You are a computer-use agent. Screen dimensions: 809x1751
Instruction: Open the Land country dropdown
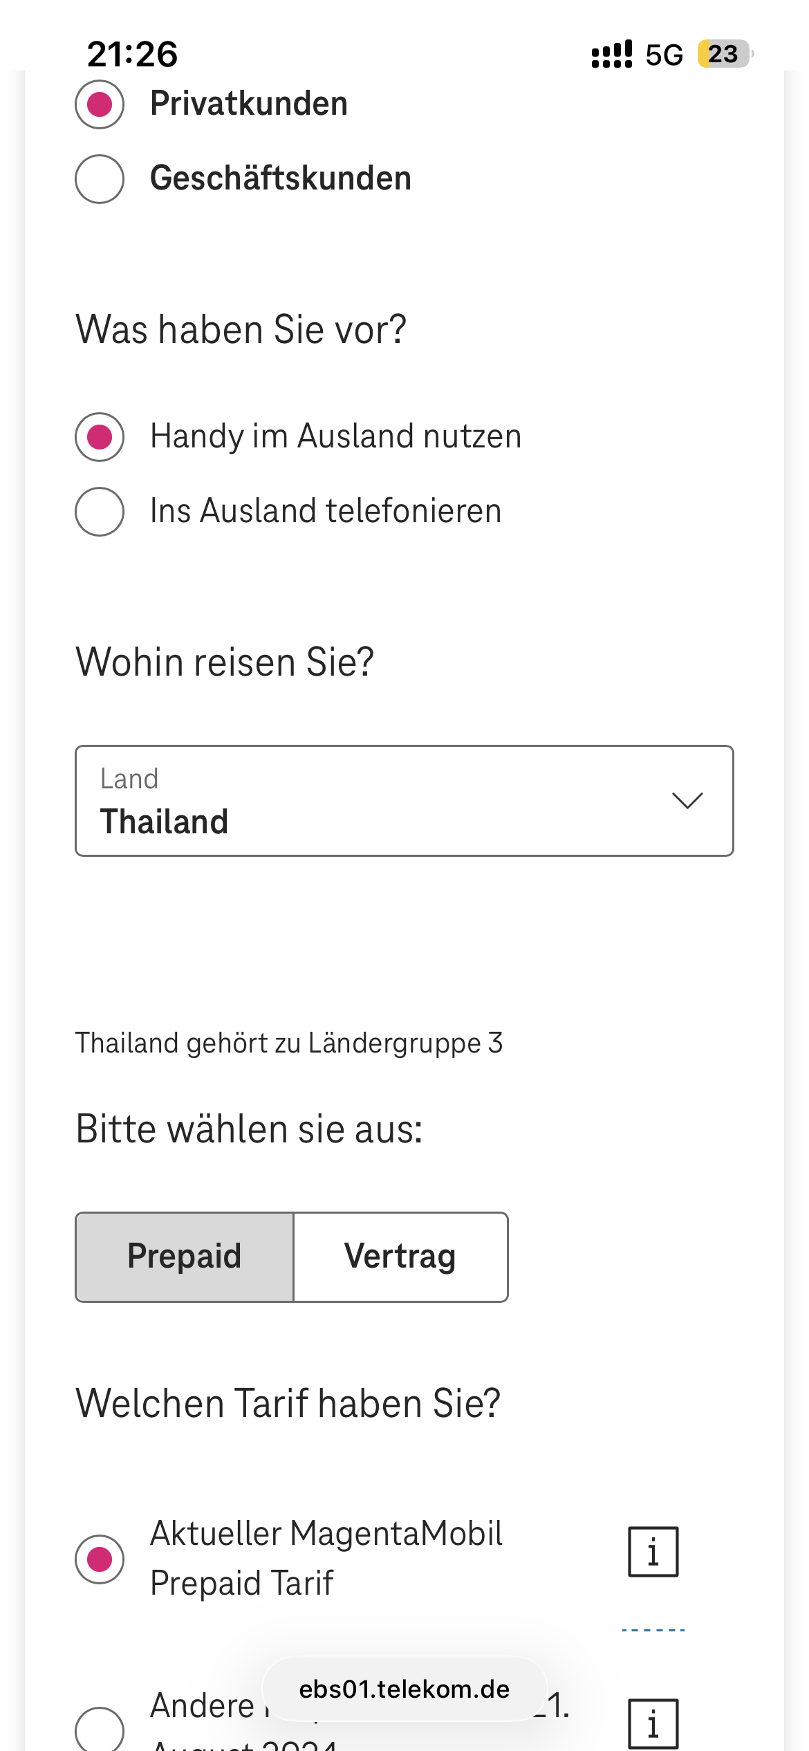point(404,801)
